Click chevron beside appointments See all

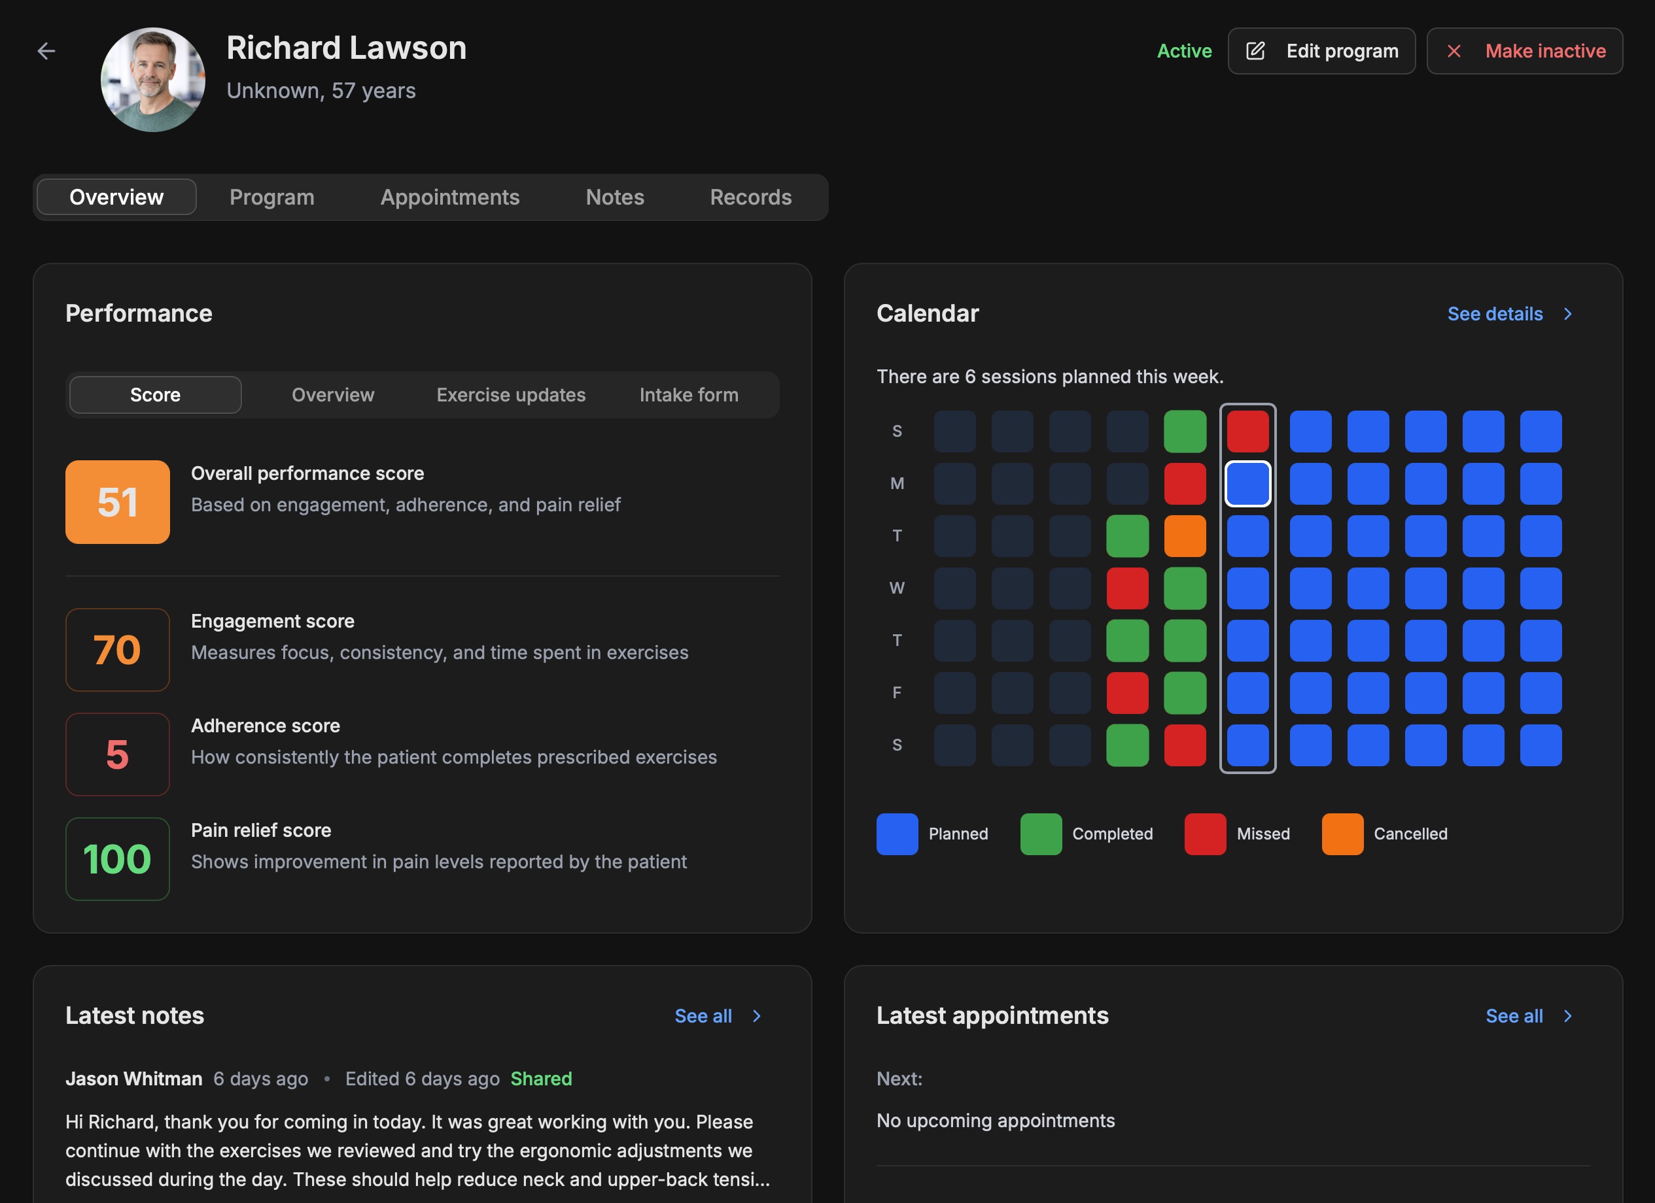click(1567, 1016)
